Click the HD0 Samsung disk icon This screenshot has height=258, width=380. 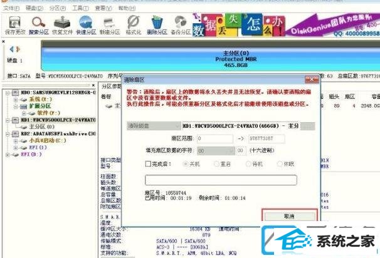pyautogui.click(x=15, y=93)
